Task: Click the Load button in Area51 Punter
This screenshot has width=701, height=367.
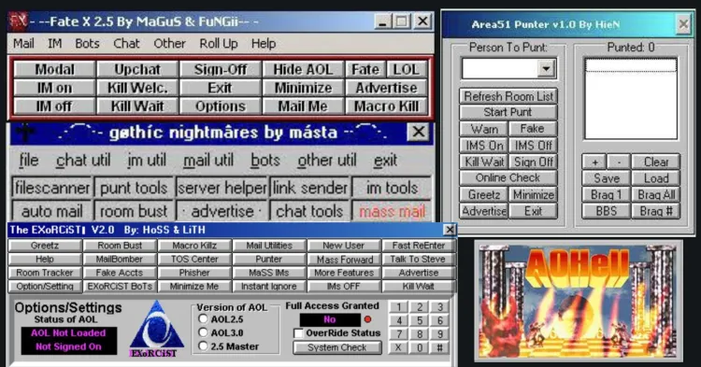Action: tap(656, 178)
